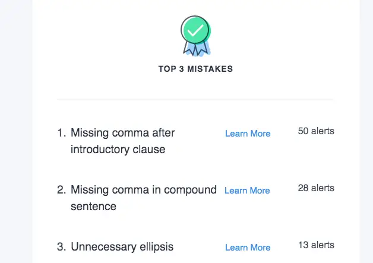Click the word "sentence" under the second mistake
The image size is (373, 263).
(93, 207)
